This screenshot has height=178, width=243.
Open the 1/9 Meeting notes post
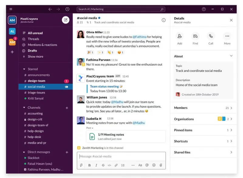[126, 137]
